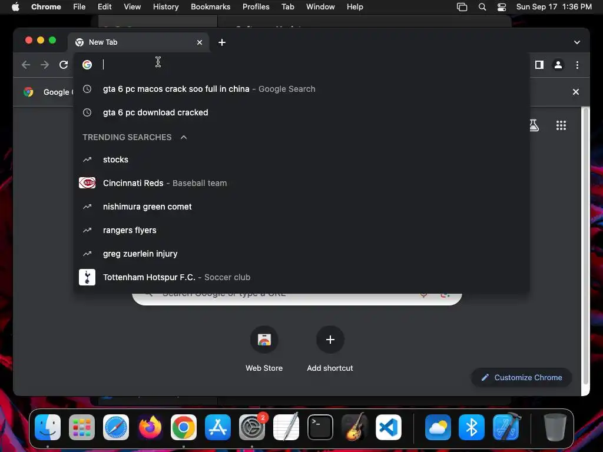Open Finder from the Dock

pyautogui.click(x=48, y=427)
